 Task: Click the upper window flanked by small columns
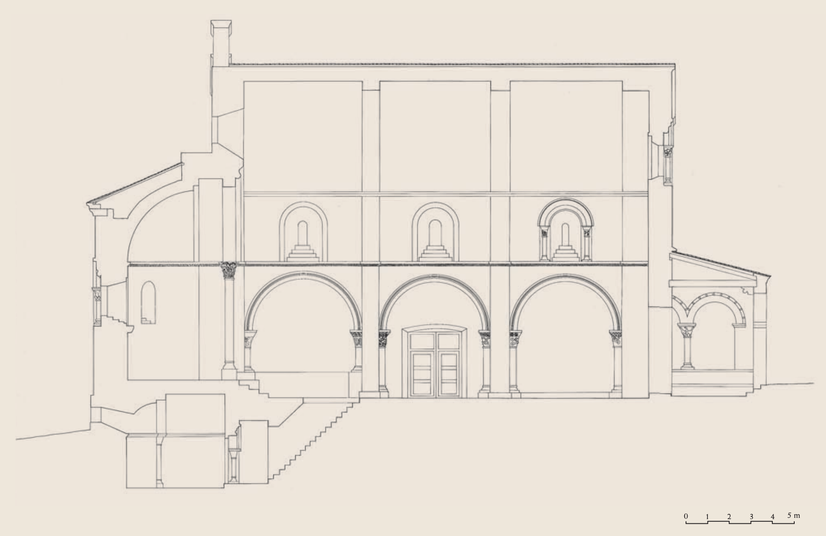[x=566, y=230]
